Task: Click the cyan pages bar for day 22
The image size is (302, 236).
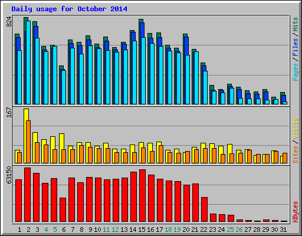Action: point(205,87)
